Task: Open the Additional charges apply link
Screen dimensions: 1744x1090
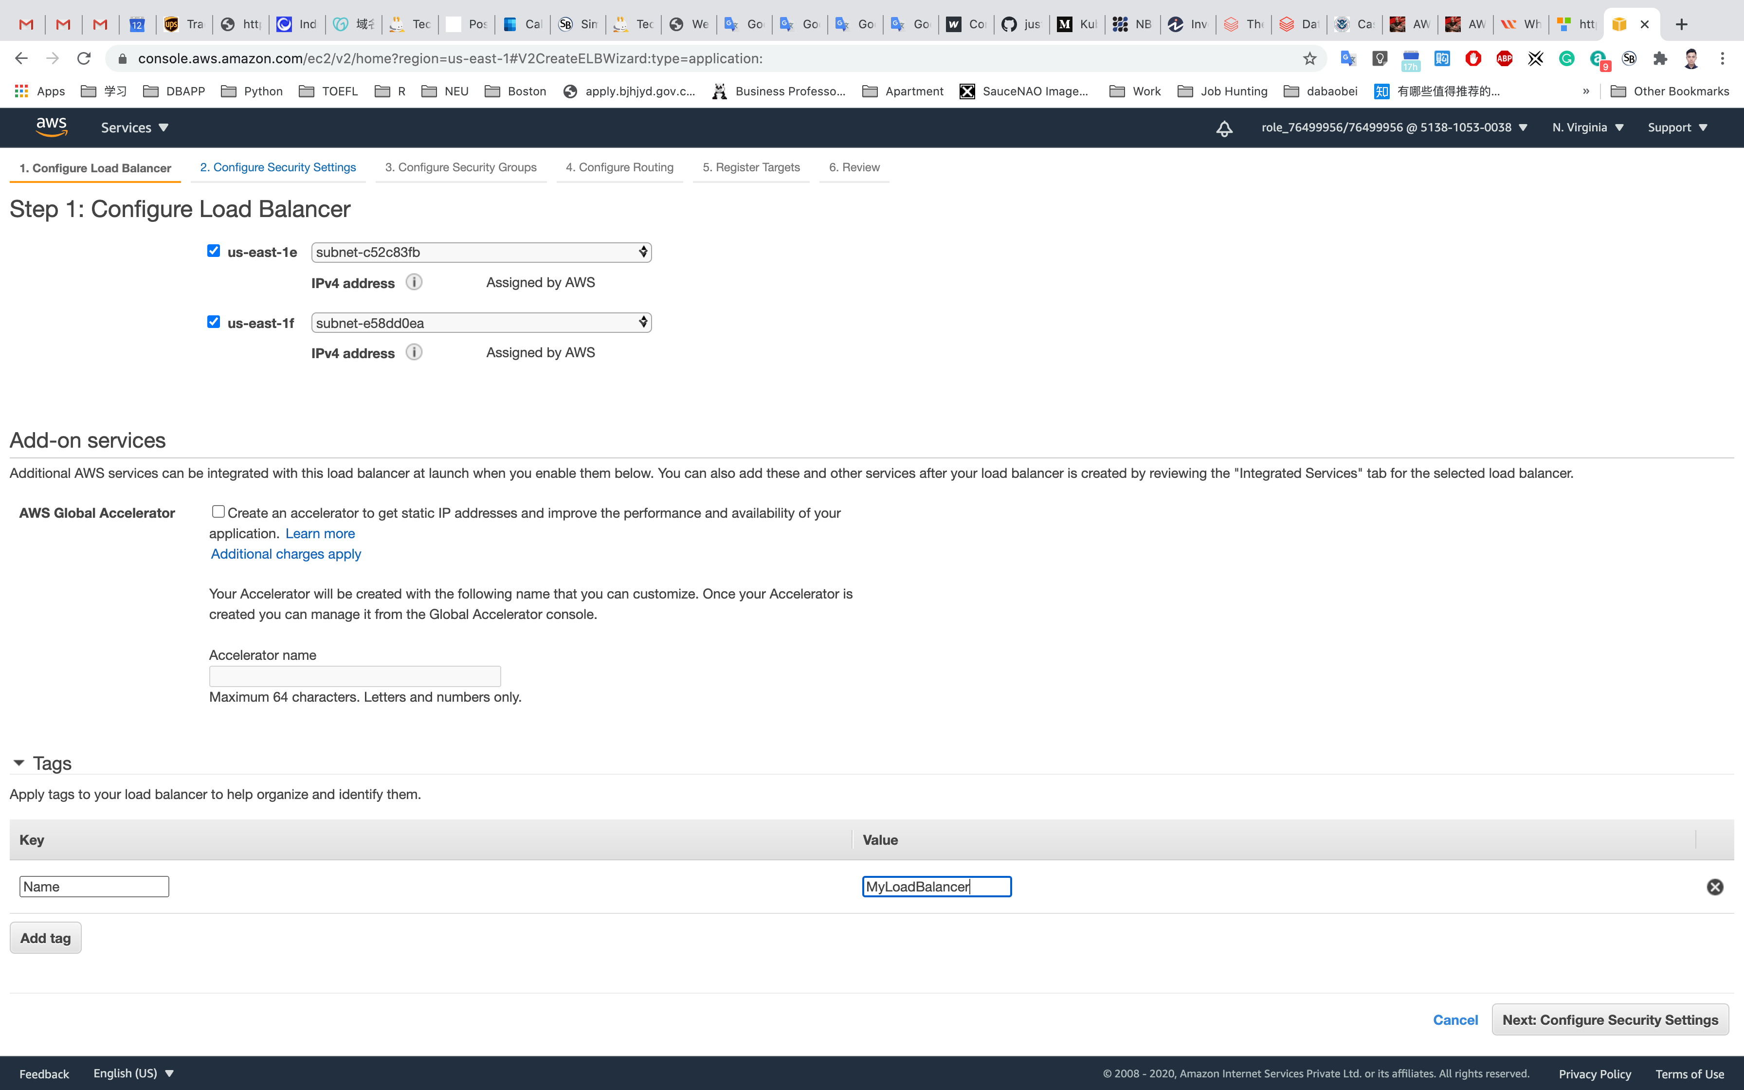Action: (285, 554)
